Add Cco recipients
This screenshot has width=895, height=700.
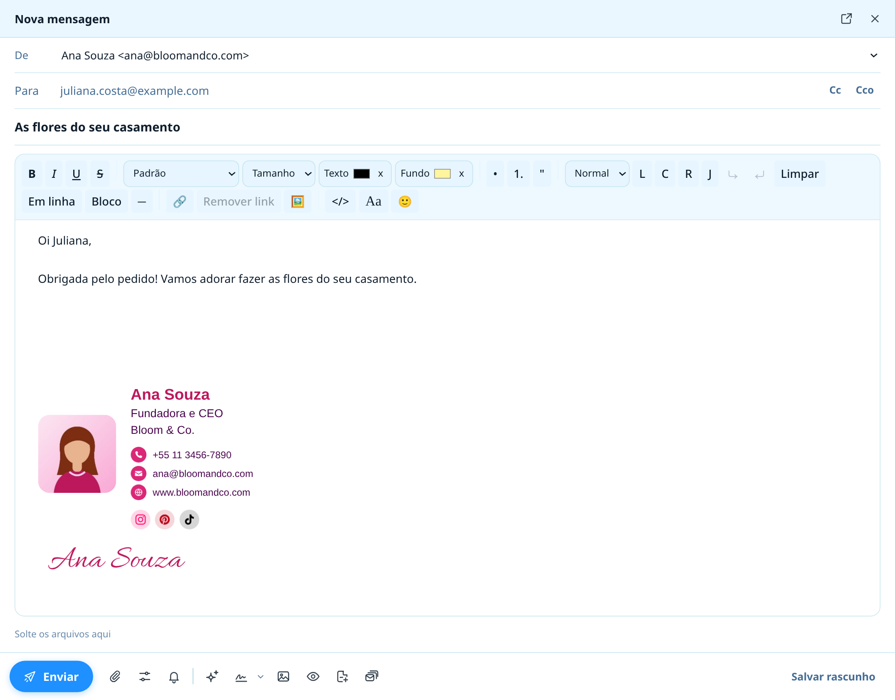tap(864, 90)
